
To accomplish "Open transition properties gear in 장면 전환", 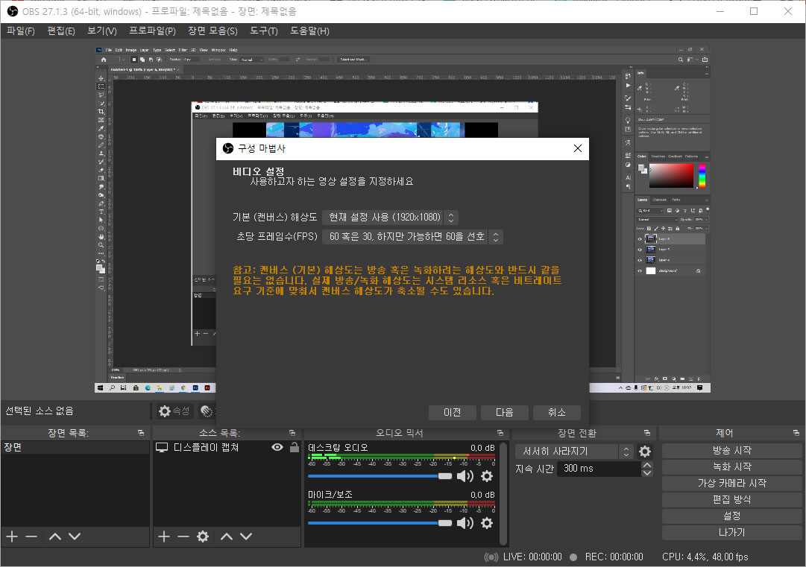I will tap(645, 452).
